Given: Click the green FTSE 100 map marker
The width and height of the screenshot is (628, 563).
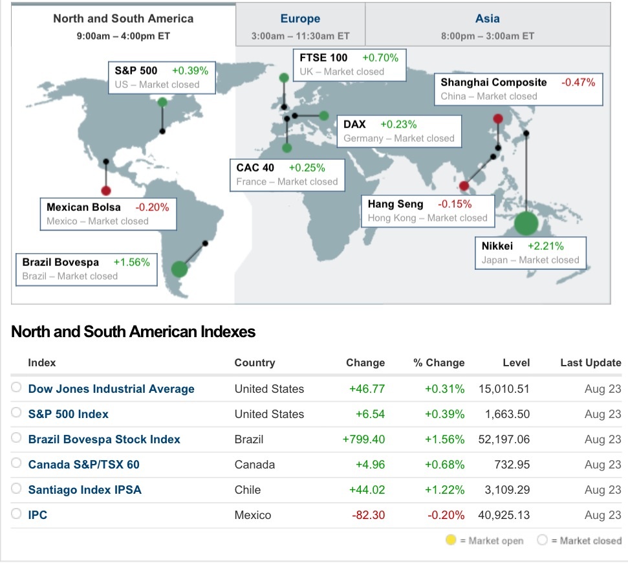Looking at the screenshot, I should 284,78.
